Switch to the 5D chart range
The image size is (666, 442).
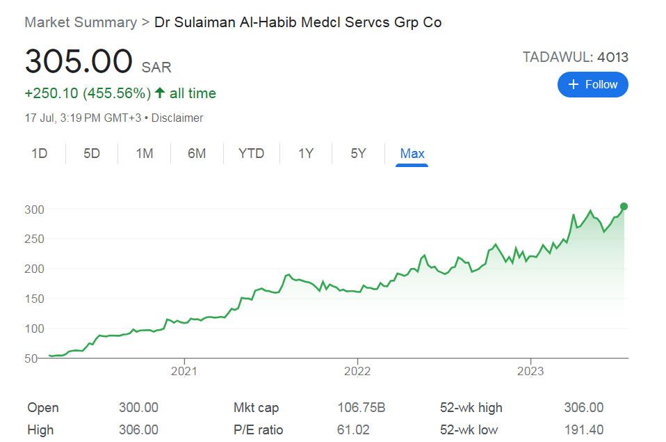coord(92,153)
